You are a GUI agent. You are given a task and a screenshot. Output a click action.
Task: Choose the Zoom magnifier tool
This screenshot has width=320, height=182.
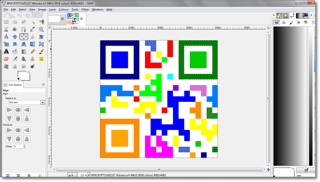(x=41, y=29)
